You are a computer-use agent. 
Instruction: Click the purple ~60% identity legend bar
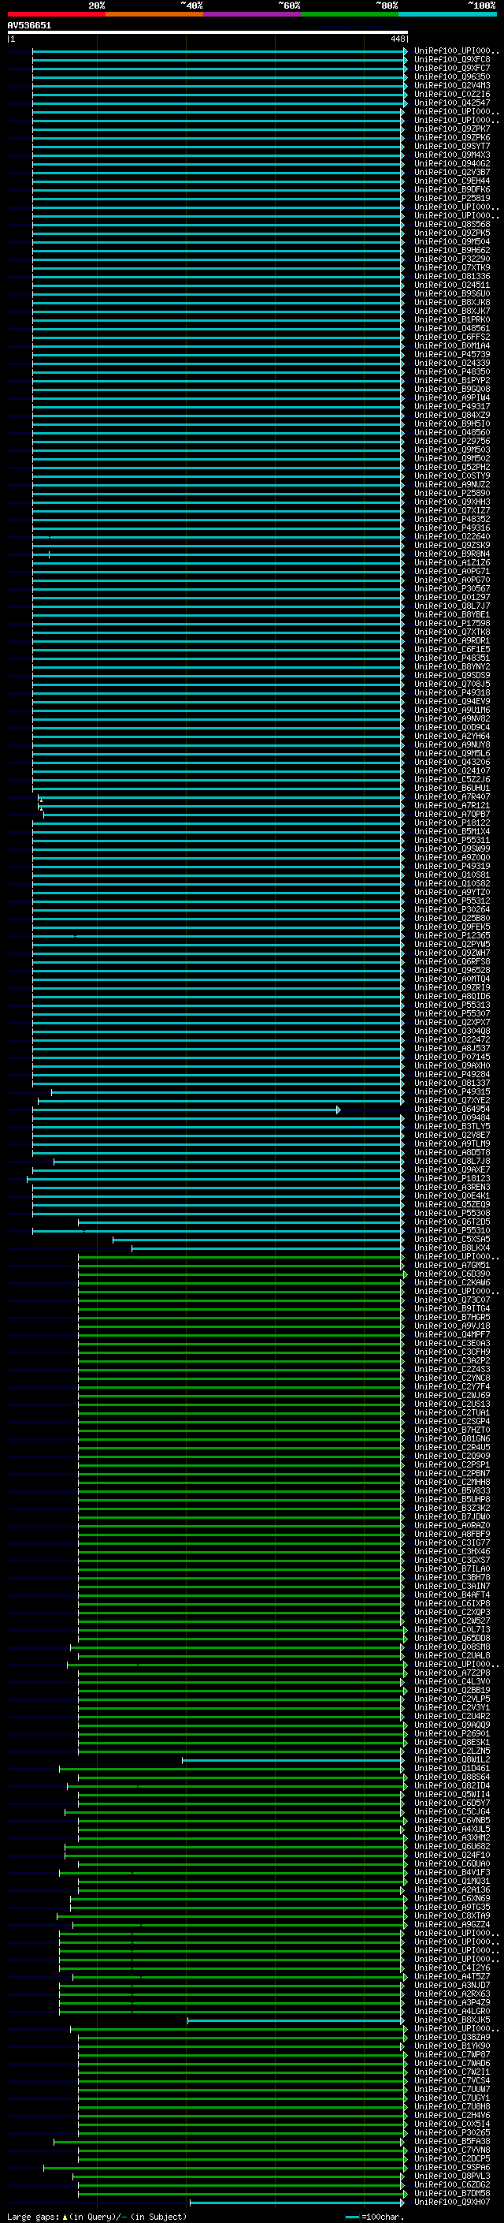(x=253, y=14)
